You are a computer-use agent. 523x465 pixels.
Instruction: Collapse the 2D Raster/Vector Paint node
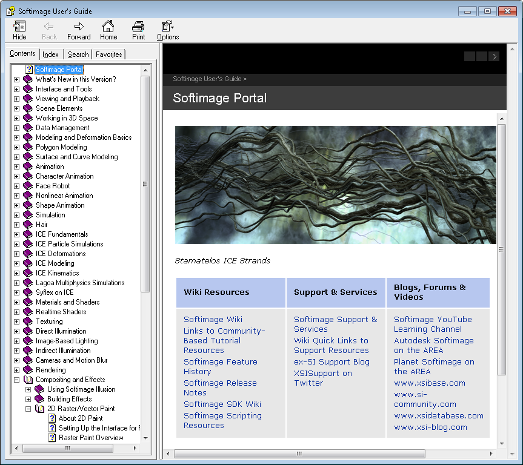[28, 409]
